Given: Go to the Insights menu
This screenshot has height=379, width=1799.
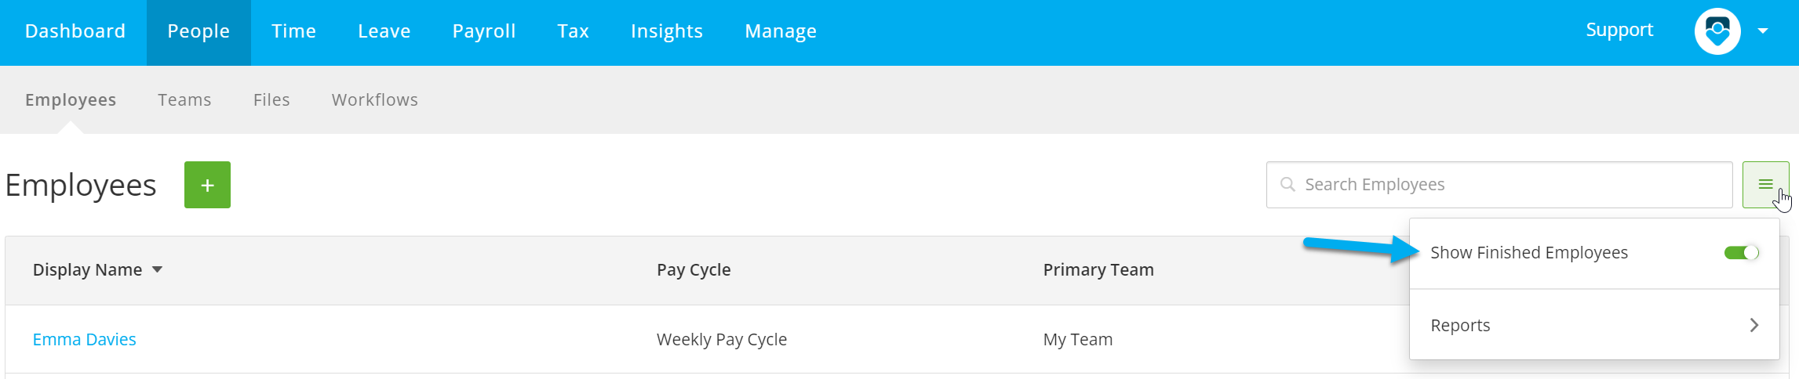Looking at the screenshot, I should pos(667,31).
